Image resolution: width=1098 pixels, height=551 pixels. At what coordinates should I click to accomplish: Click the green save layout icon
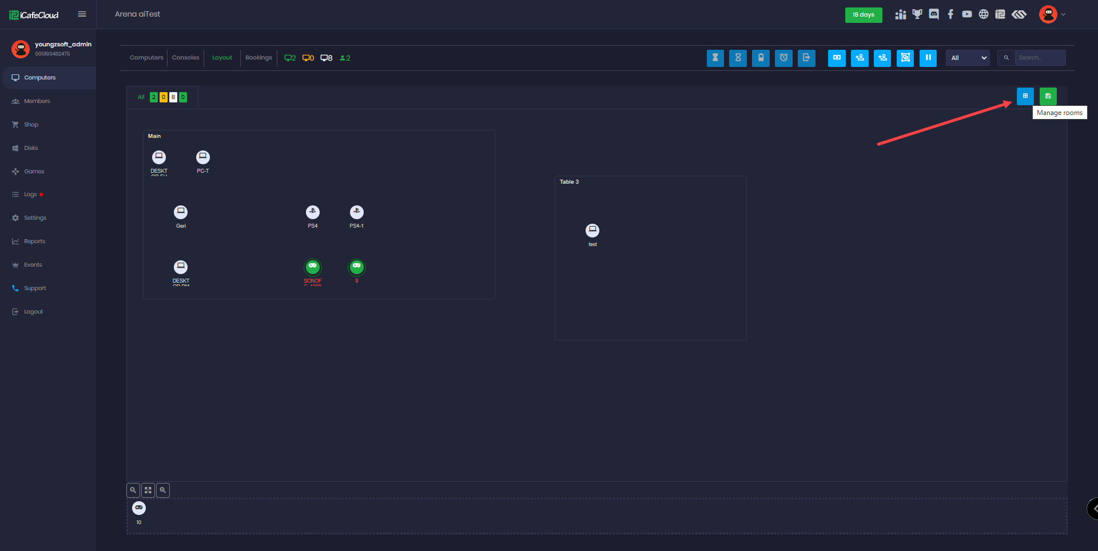point(1048,96)
